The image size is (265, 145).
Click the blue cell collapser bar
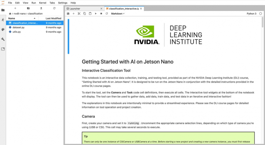(x=68, y=36)
